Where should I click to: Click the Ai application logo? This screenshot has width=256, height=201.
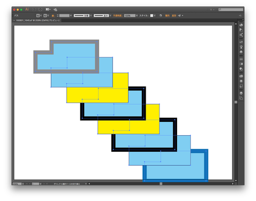click(x=27, y=10)
